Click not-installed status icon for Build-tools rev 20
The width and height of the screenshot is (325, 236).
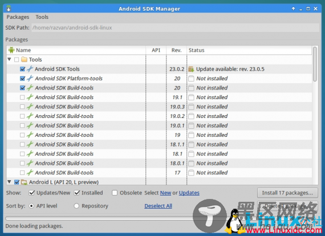191,88
